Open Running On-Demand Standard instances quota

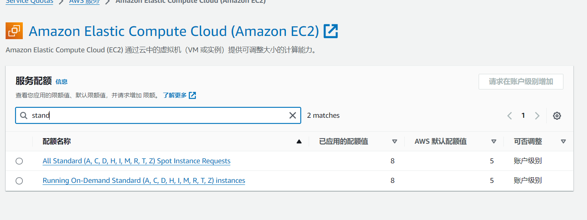pyautogui.click(x=144, y=180)
